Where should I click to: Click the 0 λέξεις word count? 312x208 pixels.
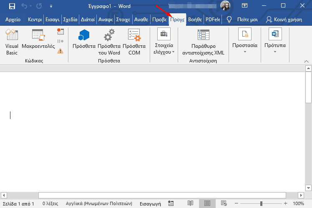[x=50, y=204]
